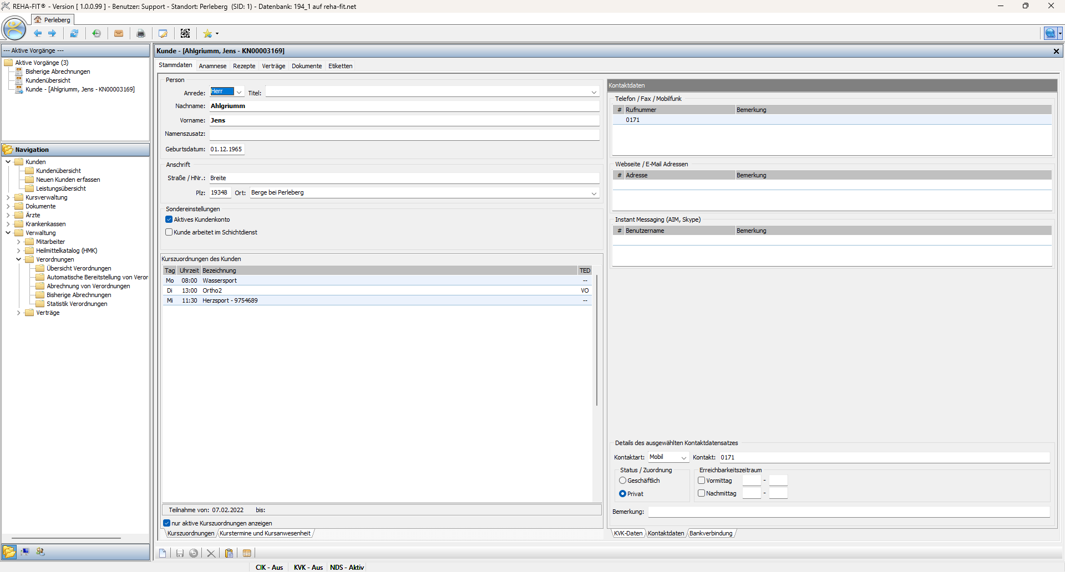This screenshot has width=1065, height=572.
Task: Open the history clock icon in toolbar
Action: (97, 33)
